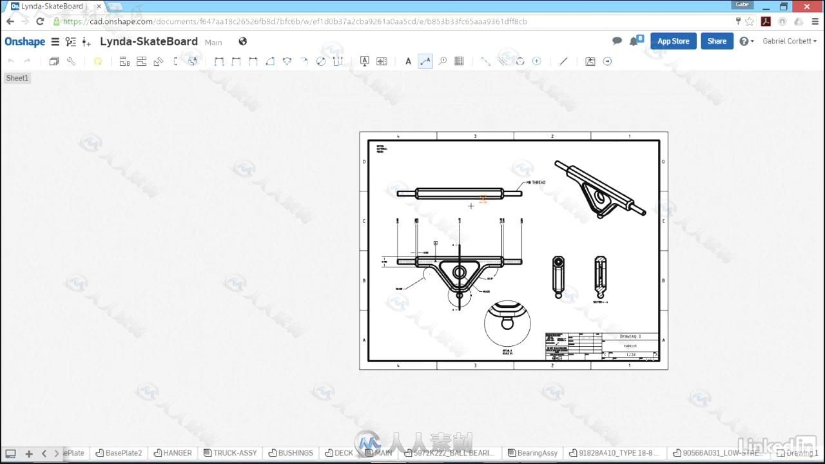Switch to the BUSHINGS tab
The height and width of the screenshot is (464, 825).
point(290,453)
